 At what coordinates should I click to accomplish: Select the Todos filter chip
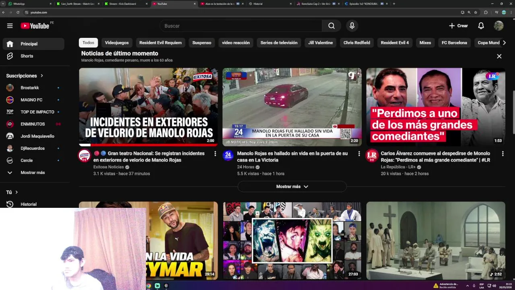pos(88,43)
